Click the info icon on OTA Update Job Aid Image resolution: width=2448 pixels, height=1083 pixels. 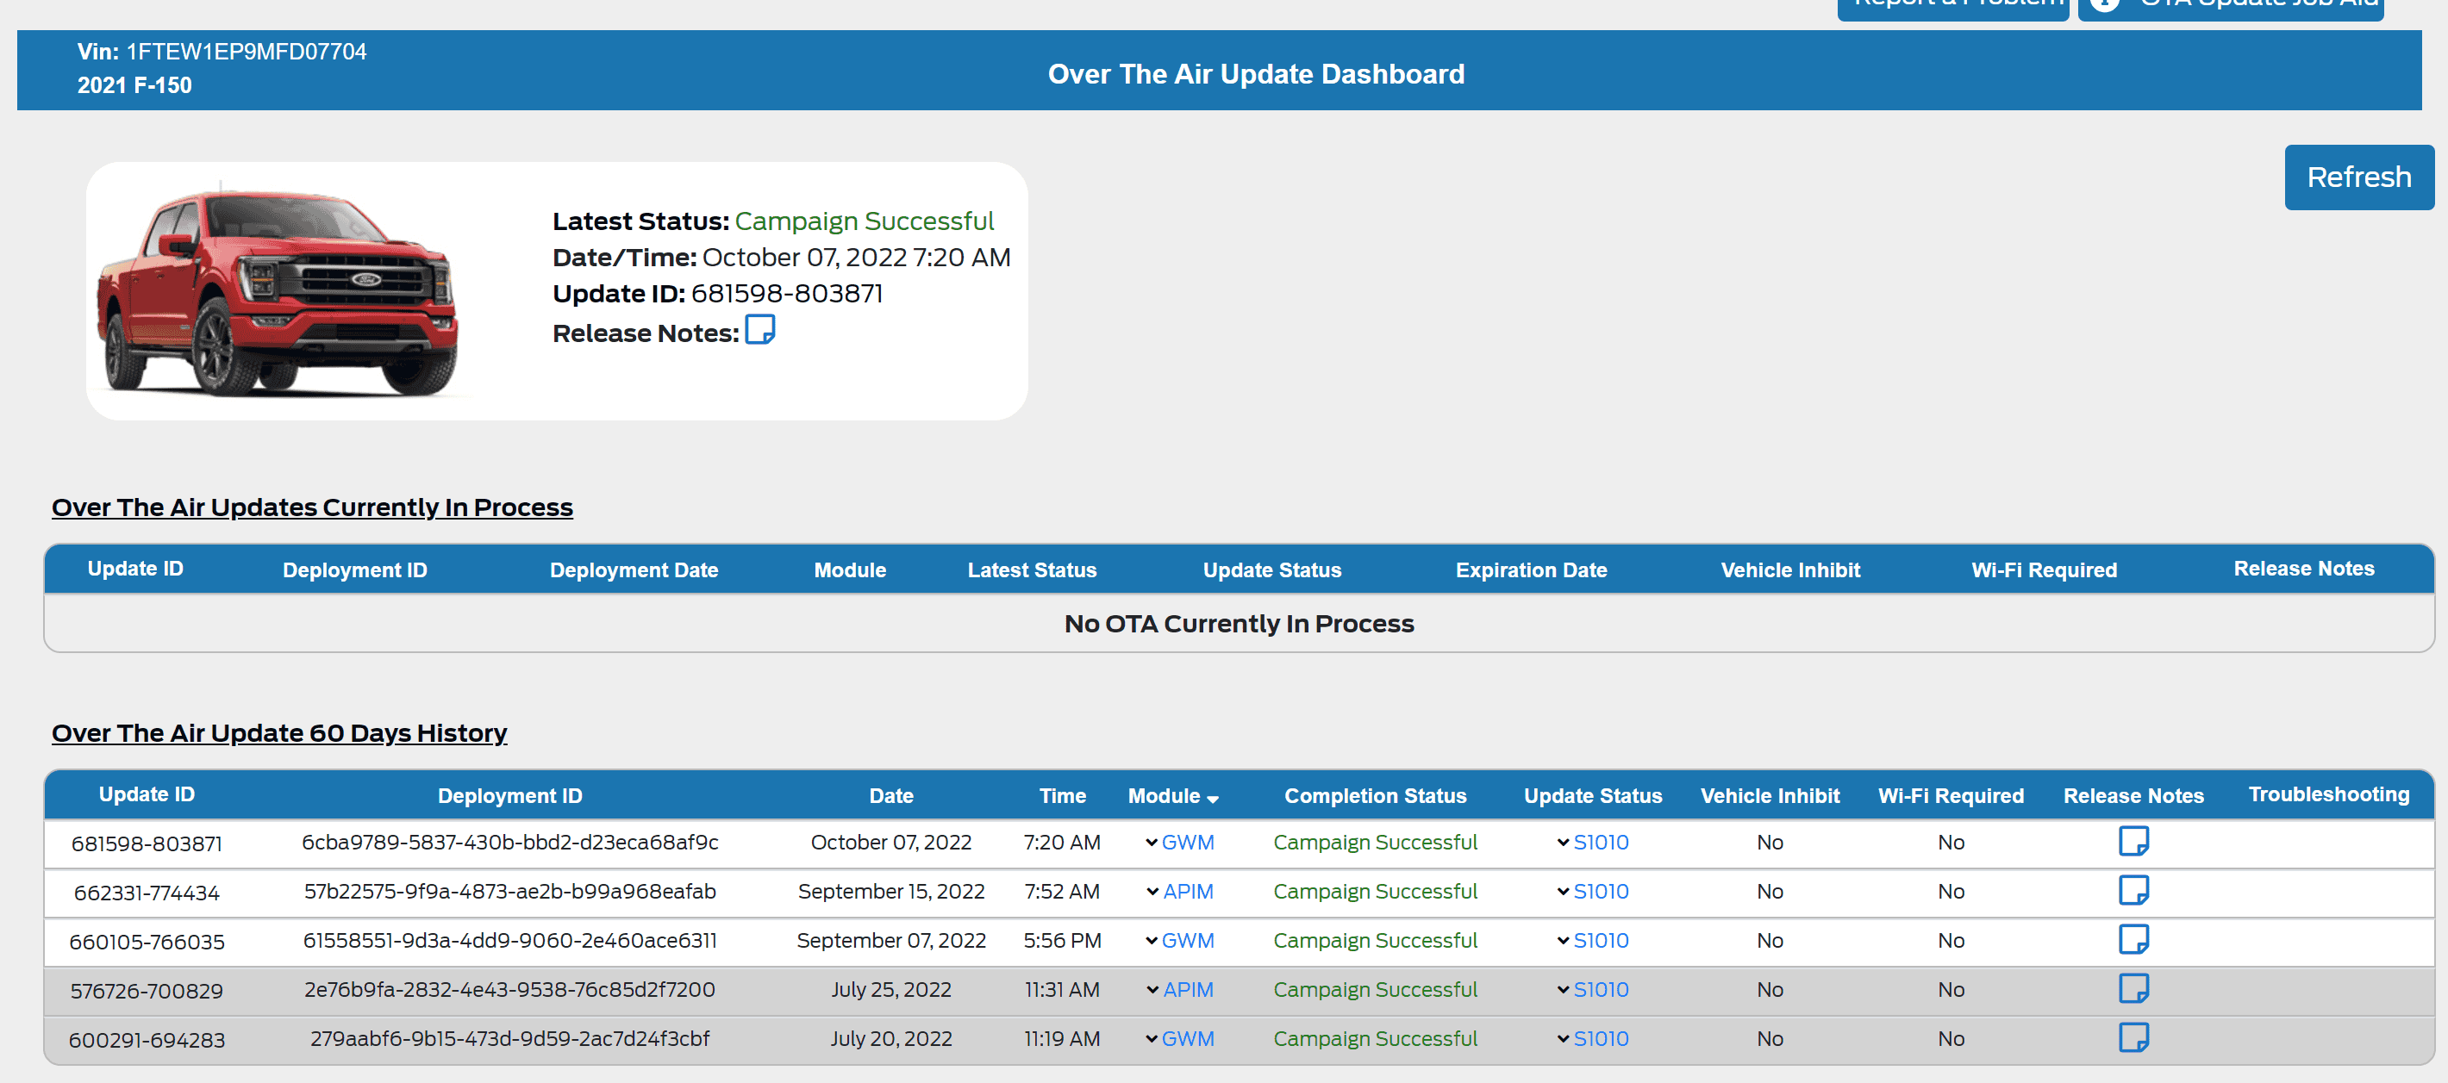[2104, 5]
